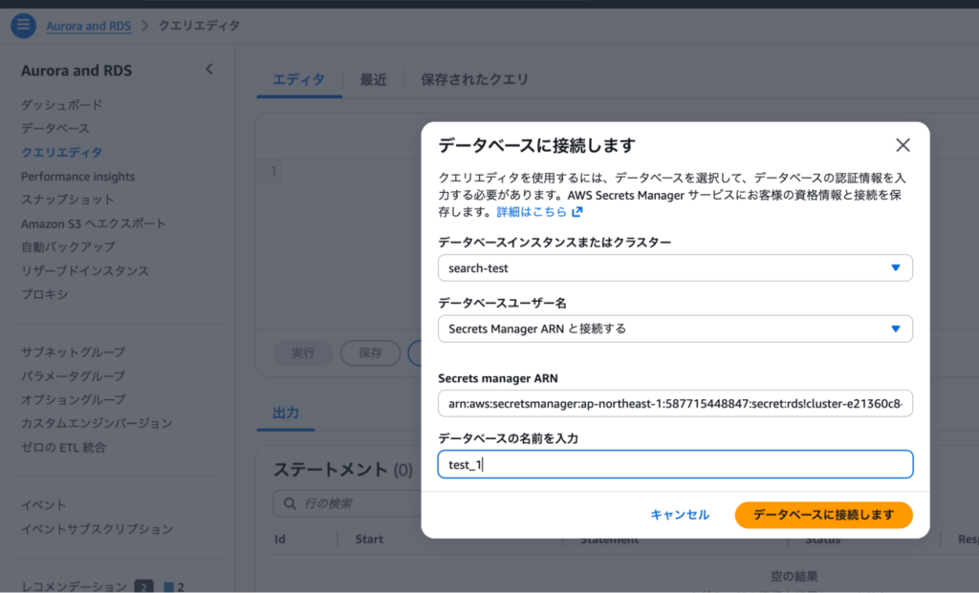Open the hamburger navigation menu icon
This screenshot has width=979, height=593.
point(23,26)
